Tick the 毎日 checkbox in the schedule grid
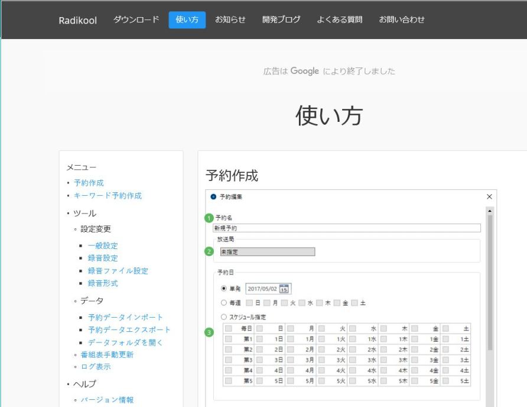 tap(229, 328)
